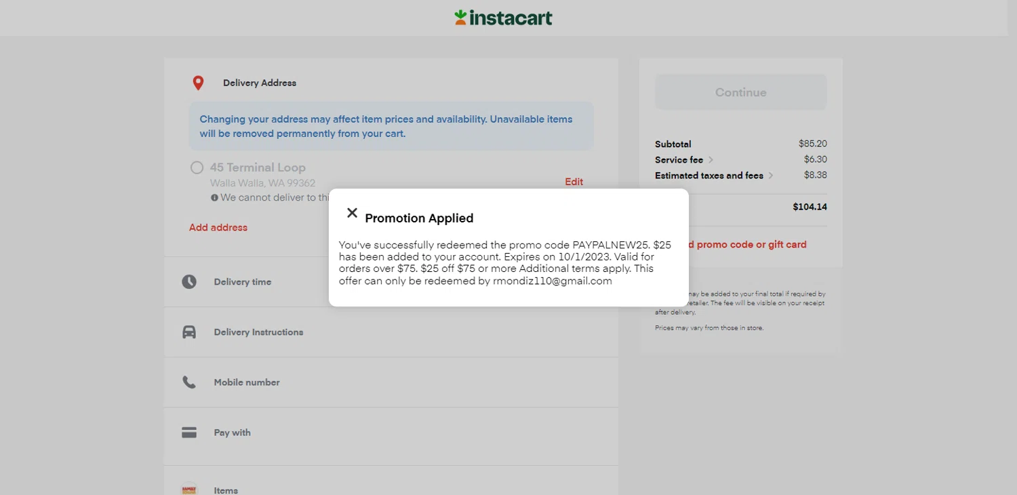1017x495 pixels.
Task: Expand Estimated taxes and fees chevron
Action: pos(771,176)
